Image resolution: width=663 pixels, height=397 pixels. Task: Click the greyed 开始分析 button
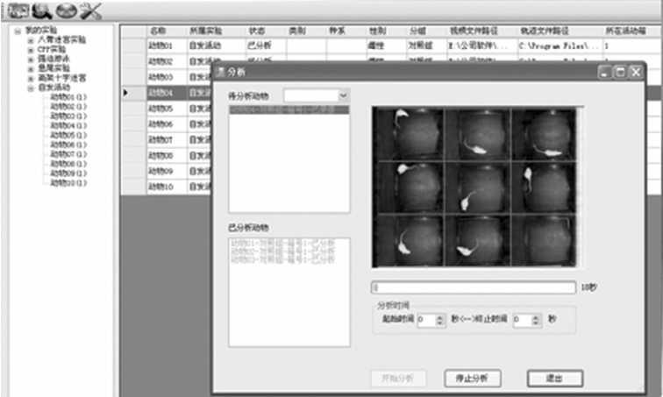click(398, 378)
